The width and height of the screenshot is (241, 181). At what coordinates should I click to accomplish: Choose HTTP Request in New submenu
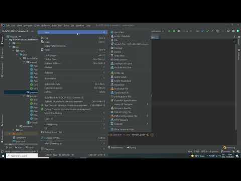[130, 120]
